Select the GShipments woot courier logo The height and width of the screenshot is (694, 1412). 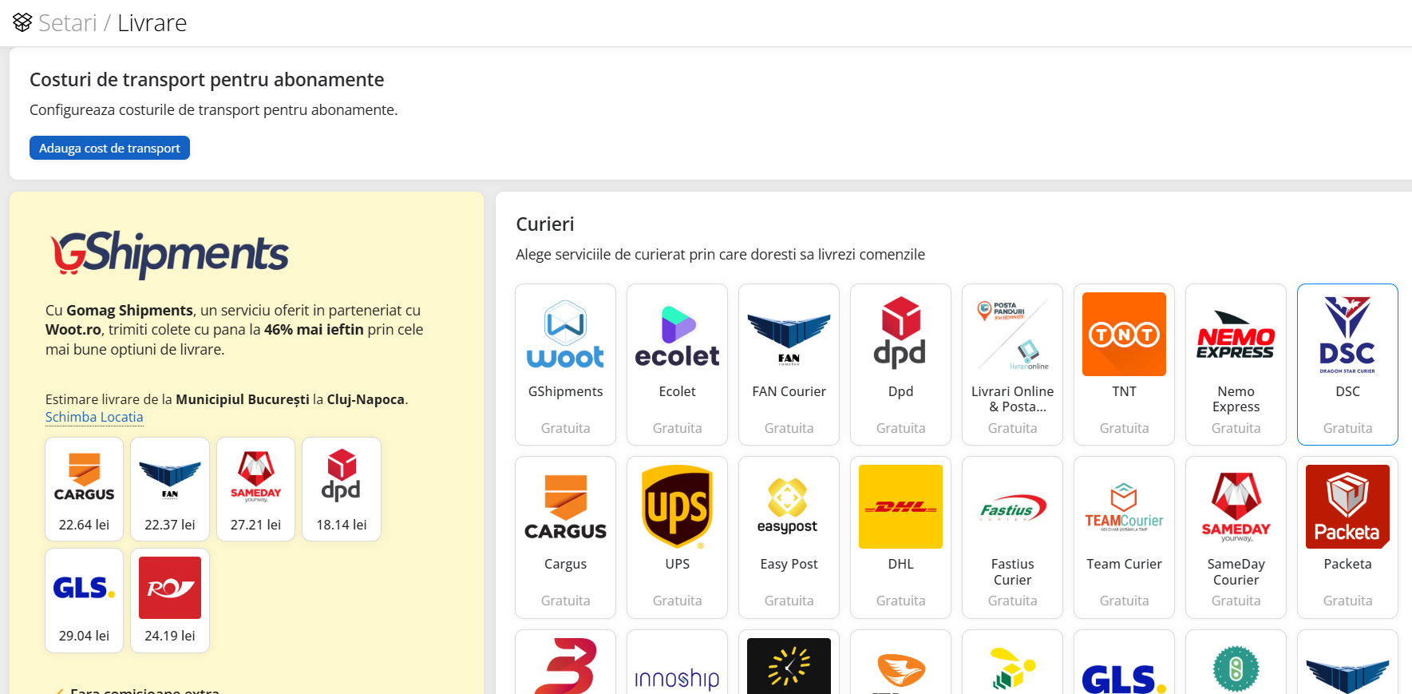[565, 334]
